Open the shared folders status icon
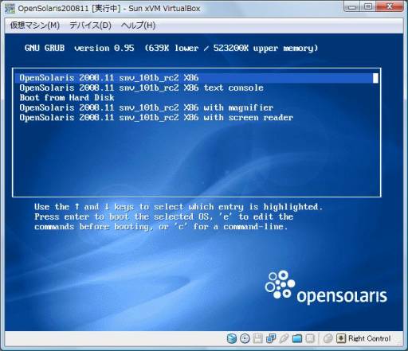The height and width of the screenshot is (351, 408). click(x=297, y=338)
